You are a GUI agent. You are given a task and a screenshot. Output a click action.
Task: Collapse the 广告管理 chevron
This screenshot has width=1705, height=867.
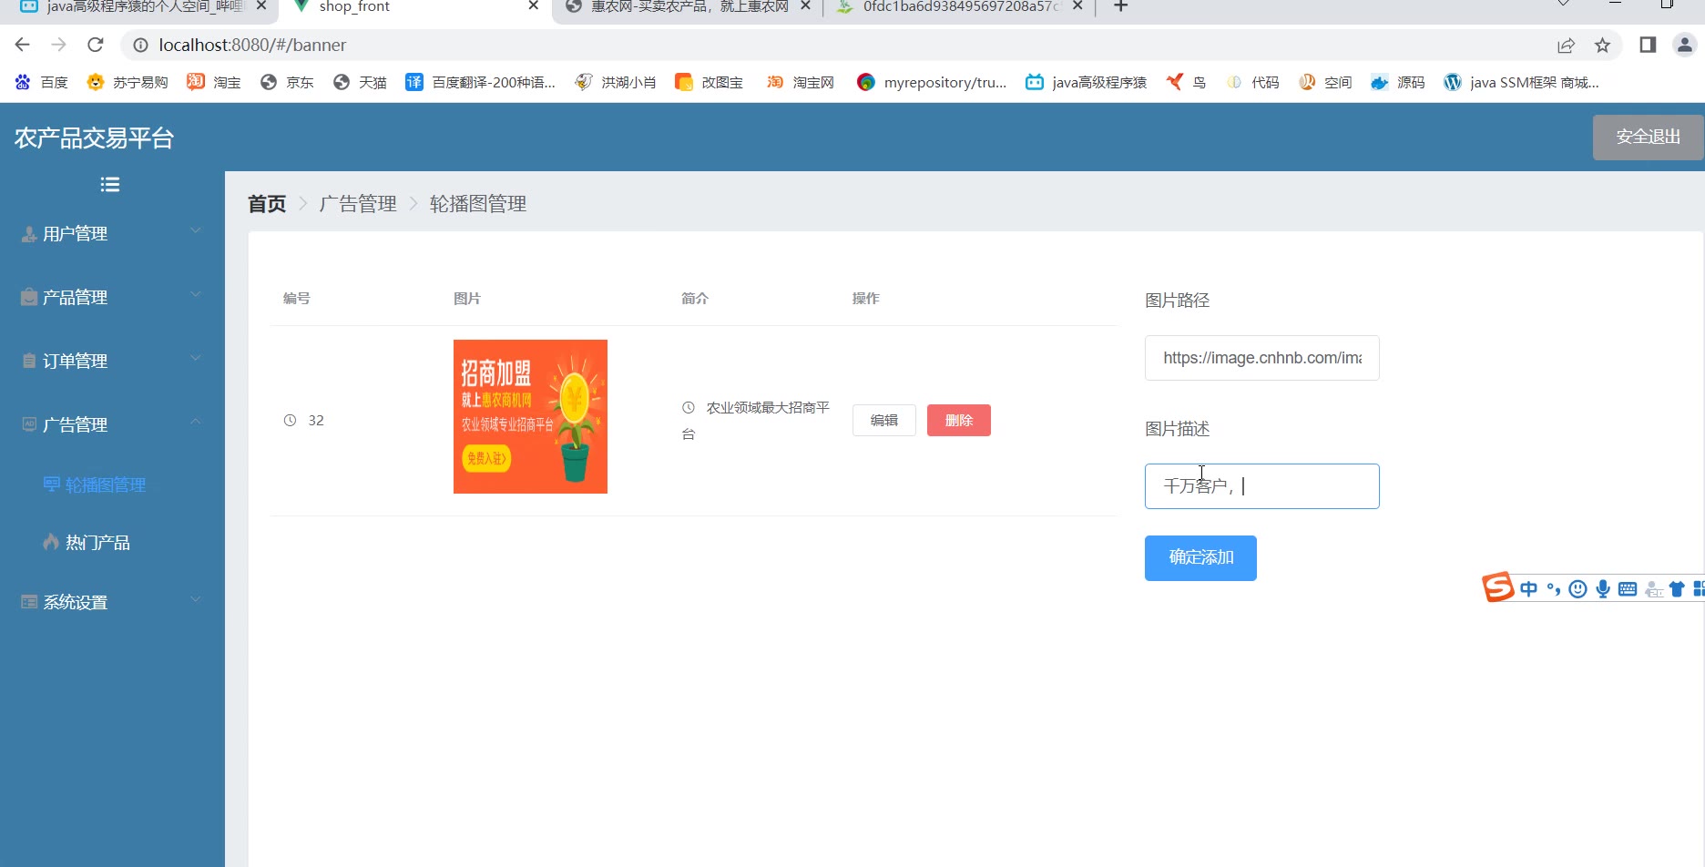(195, 422)
